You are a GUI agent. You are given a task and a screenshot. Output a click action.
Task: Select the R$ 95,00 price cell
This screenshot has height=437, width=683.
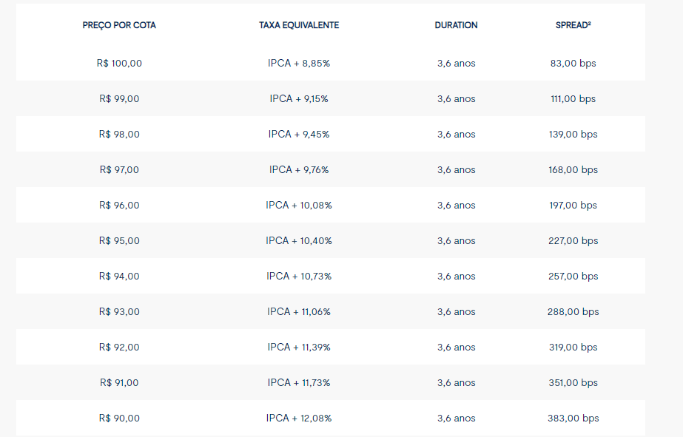pos(119,241)
